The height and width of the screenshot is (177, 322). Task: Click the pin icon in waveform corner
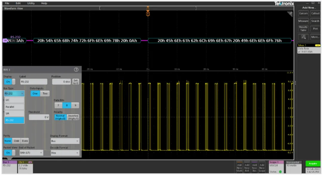290,14
